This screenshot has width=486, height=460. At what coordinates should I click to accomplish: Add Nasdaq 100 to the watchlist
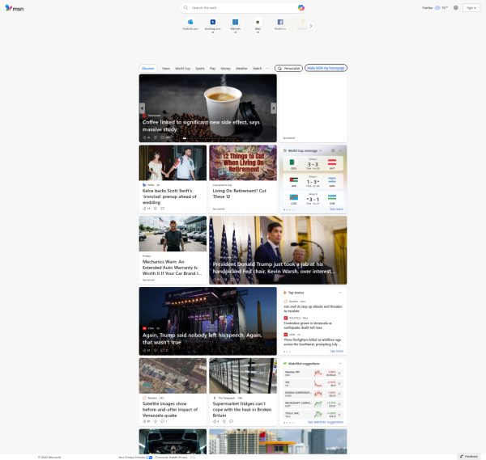[x=339, y=373]
